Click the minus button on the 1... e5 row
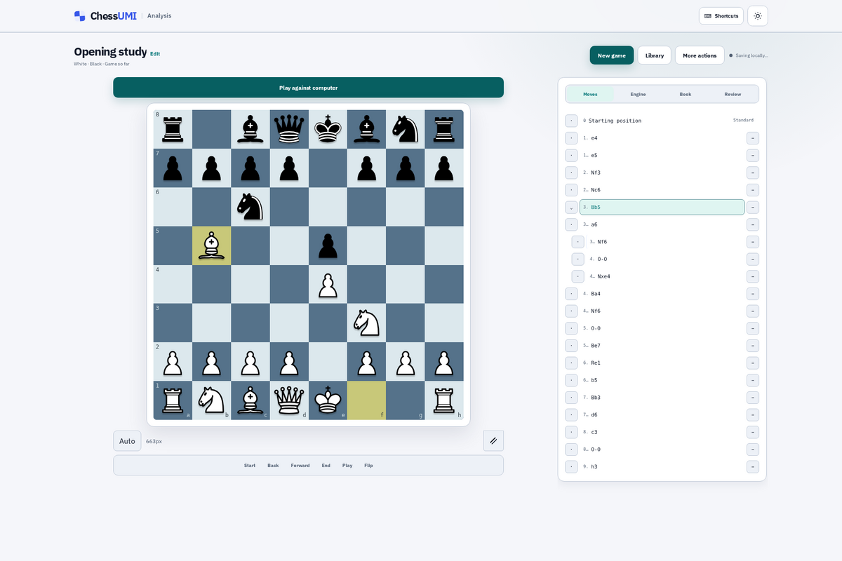The height and width of the screenshot is (561, 842). pos(752,155)
